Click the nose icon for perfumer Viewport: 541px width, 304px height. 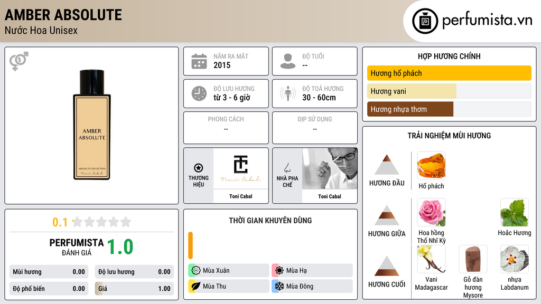(x=287, y=168)
